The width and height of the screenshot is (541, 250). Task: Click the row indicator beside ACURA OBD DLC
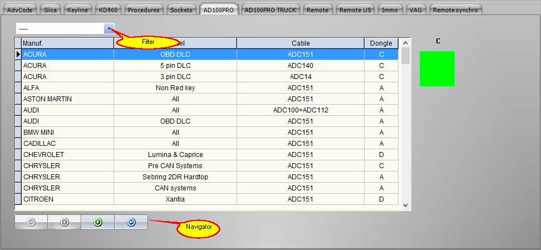tap(18, 55)
